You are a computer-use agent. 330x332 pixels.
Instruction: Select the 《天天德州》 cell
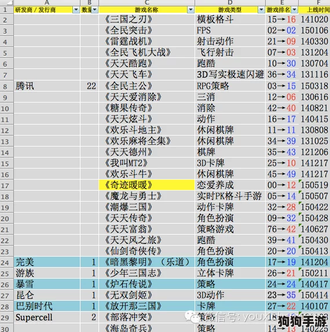pos(147,152)
